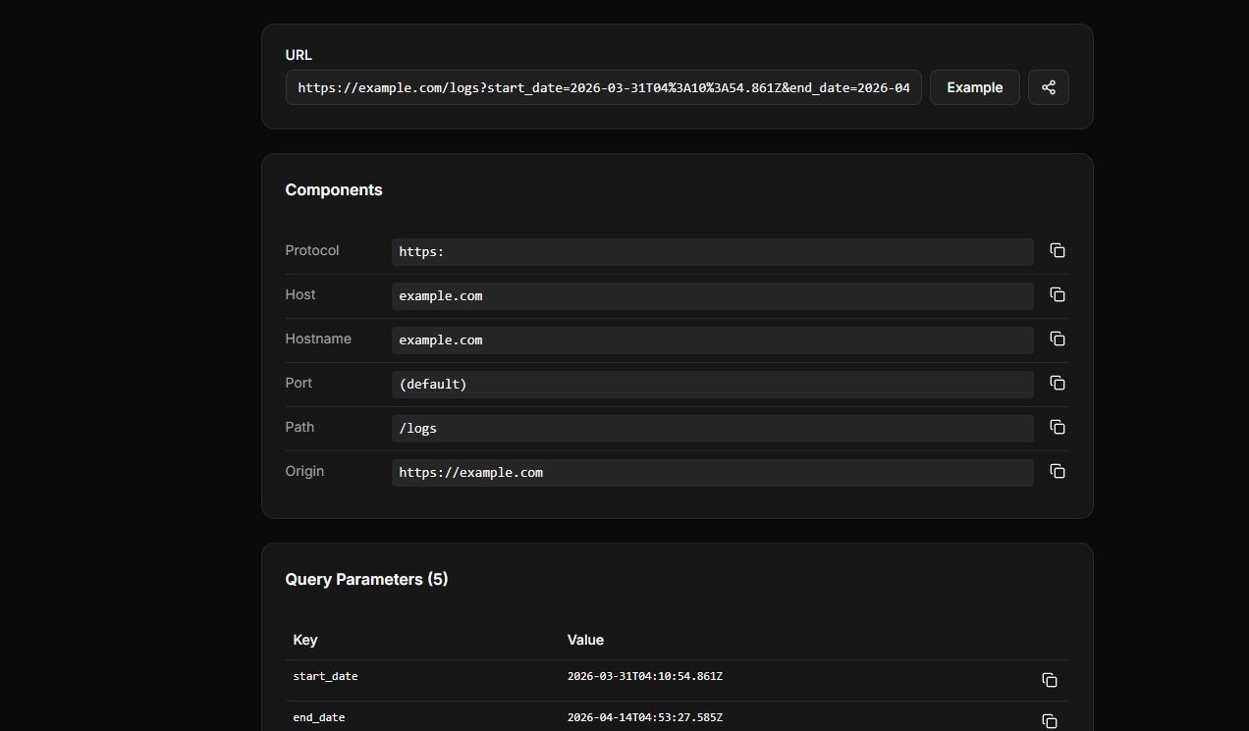
Task: Copy the start_date query parameter value
Action: click(x=1049, y=680)
